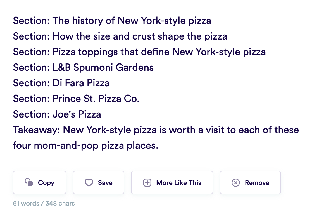The image size is (312, 215).
Task: Click the word Section before Joe's Pizza
Action: point(31,114)
